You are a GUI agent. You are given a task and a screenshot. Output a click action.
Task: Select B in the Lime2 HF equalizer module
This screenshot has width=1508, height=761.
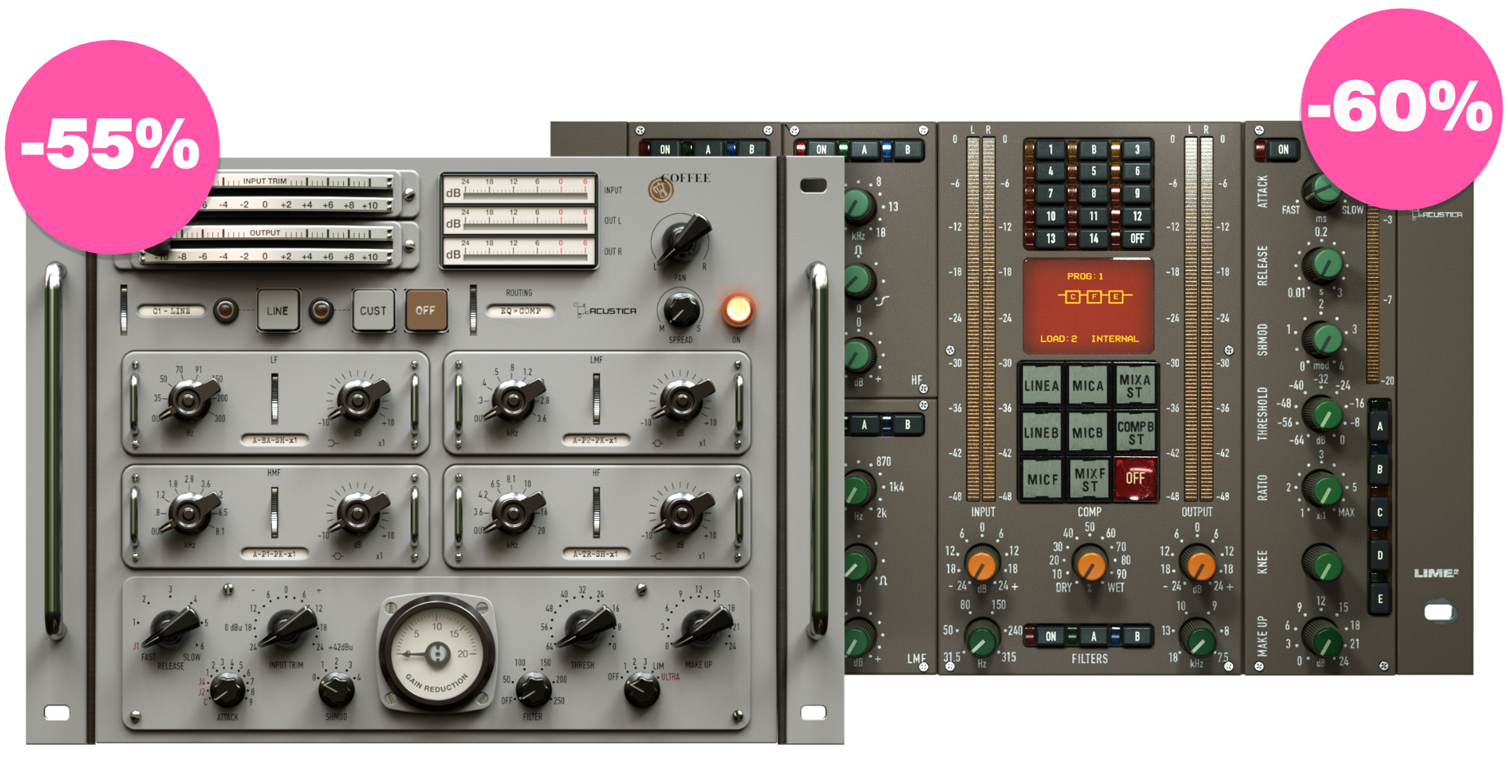[x=908, y=149]
